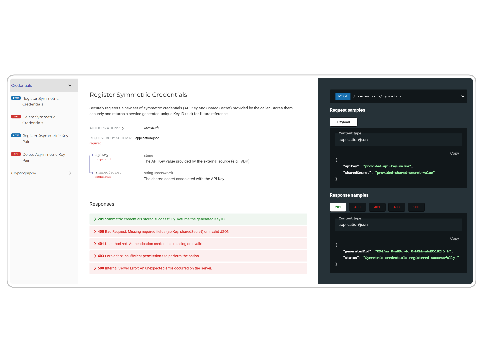Open Delete Asymmetric Key Pair item
Screen dimensions: 483x362
tap(44, 157)
